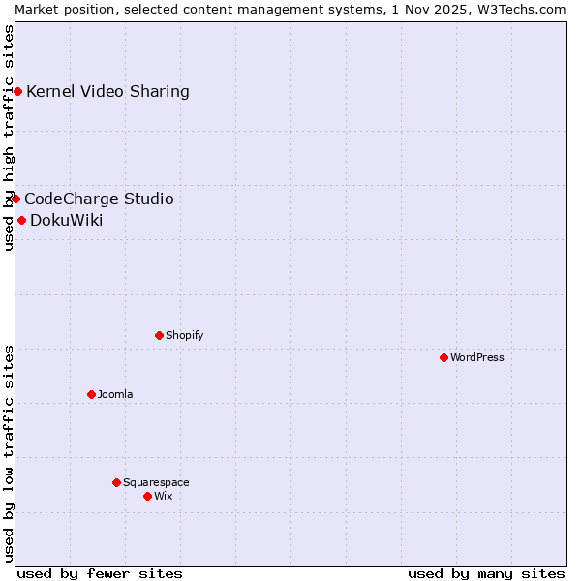
Task: Click the Shopify red diamond marker
Action: pos(159,335)
